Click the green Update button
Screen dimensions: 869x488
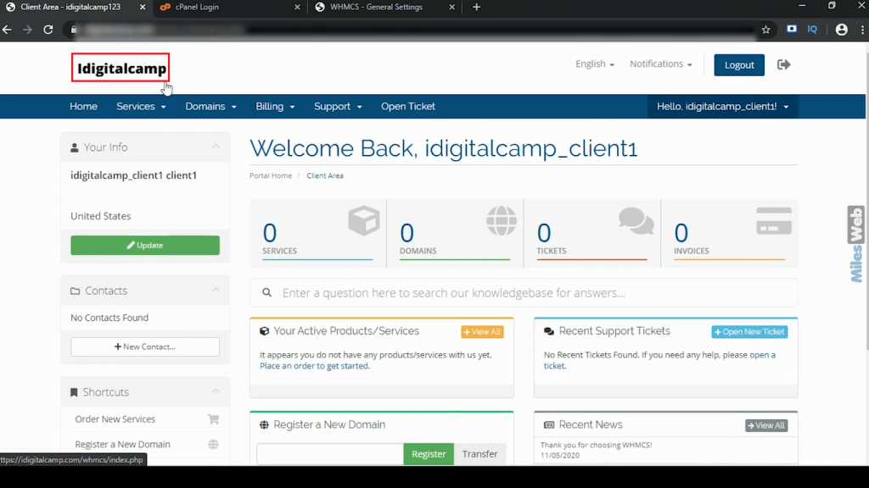click(145, 246)
